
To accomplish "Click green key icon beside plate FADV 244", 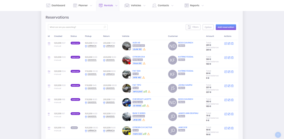I will (145, 134).
